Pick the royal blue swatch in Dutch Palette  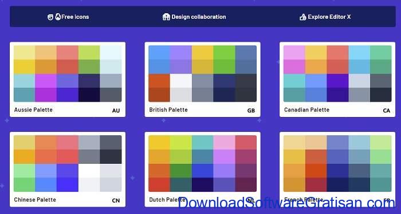[x=203, y=171]
